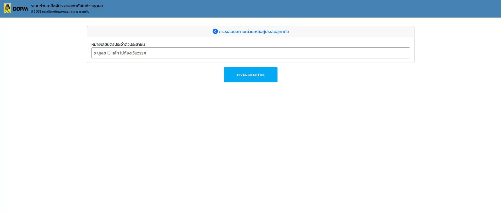Click header title ระบบช่วยเหลือผู้ประสบอุทกภัยในช่วงฤดูฝน
Viewport: 501px width, 214px height.
coord(67,6)
